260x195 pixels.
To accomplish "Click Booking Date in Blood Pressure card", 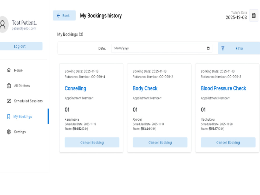I will [218, 71].
